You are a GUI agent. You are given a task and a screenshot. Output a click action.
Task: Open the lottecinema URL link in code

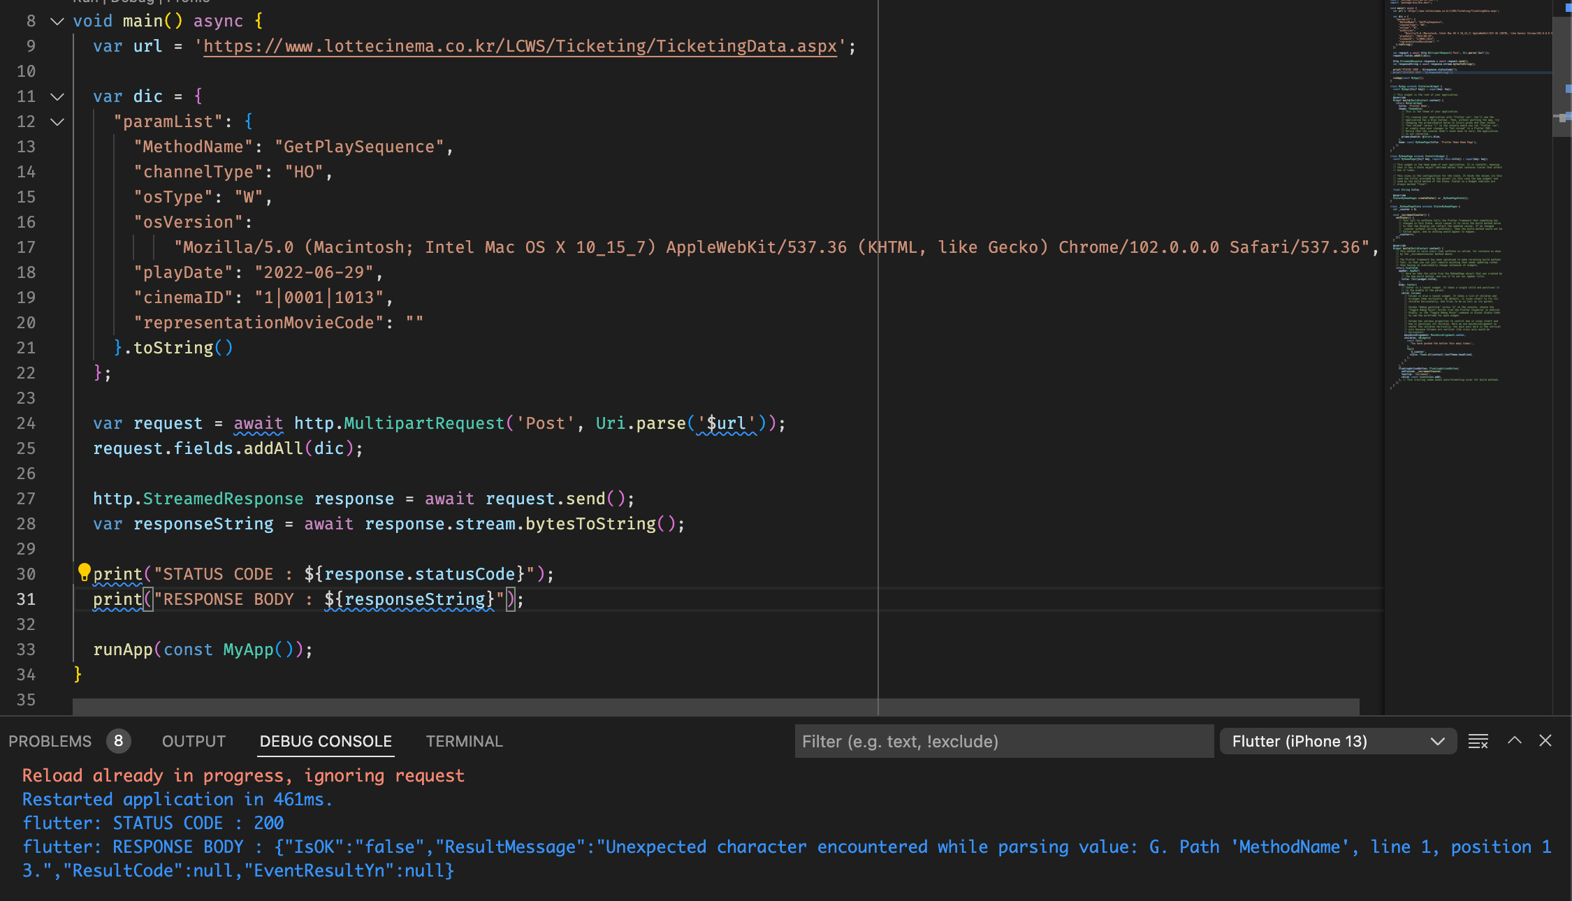tap(520, 46)
